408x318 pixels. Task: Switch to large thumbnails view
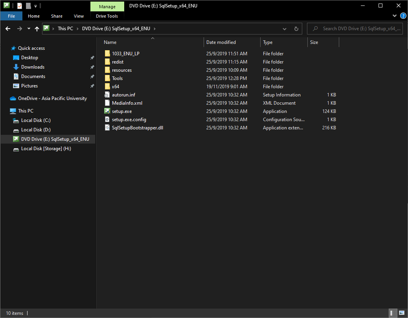click(401, 313)
